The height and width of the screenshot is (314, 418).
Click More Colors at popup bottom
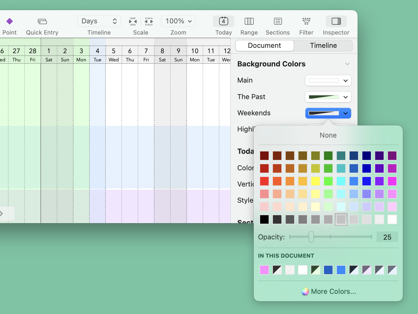click(328, 291)
